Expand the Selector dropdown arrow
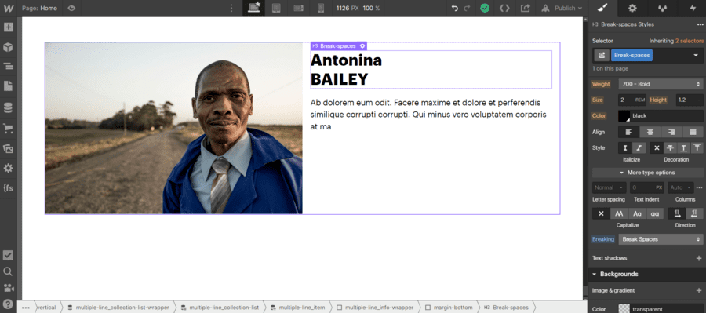Image resolution: width=706 pixels, height=313 pixels. [696, 56]
